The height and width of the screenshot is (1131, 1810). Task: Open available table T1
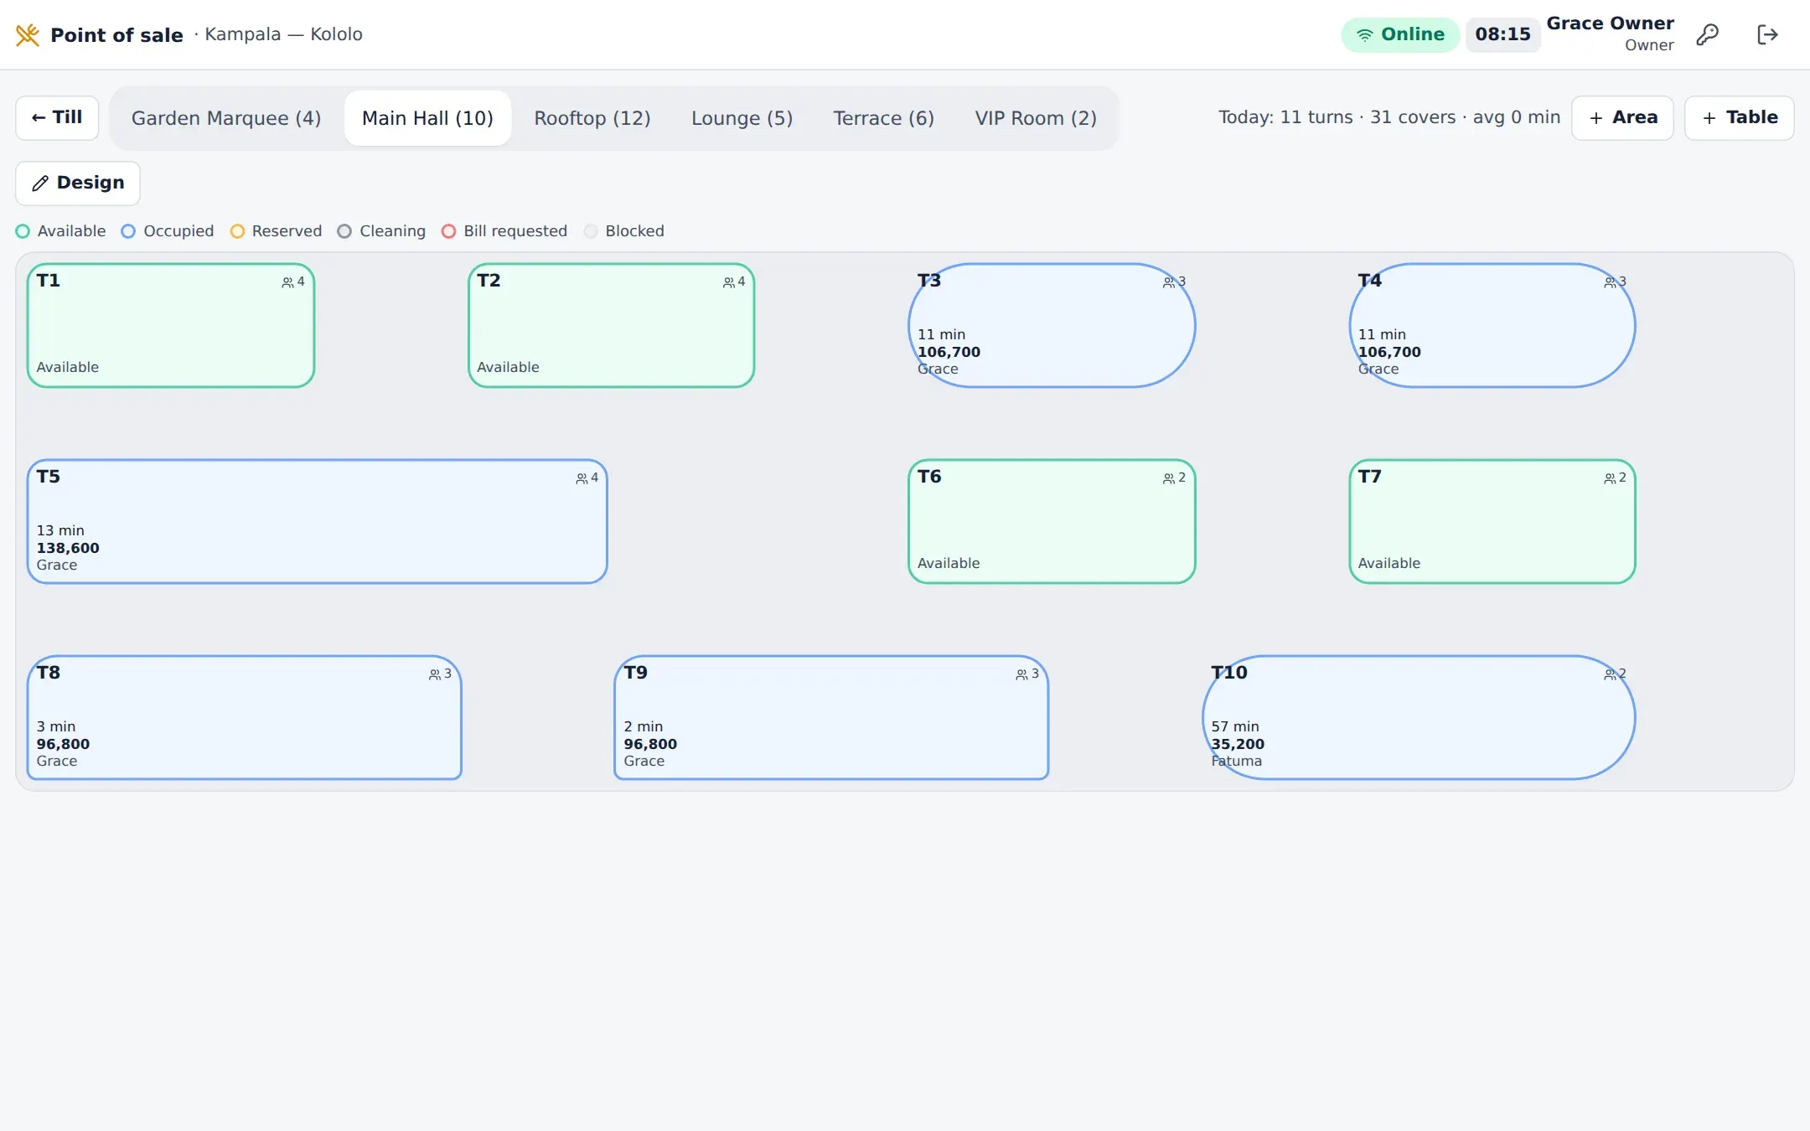pos(171,326)
